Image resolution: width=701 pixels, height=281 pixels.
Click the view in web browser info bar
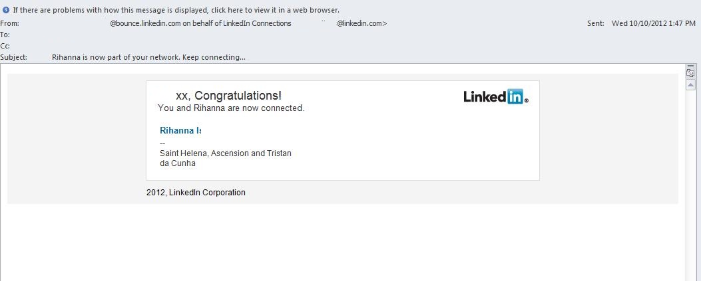[x=176, y=10]
